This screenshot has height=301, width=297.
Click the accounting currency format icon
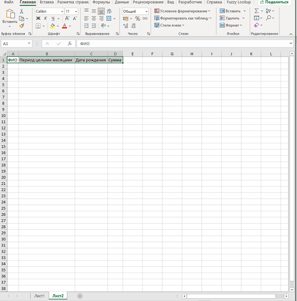[126, 19]
